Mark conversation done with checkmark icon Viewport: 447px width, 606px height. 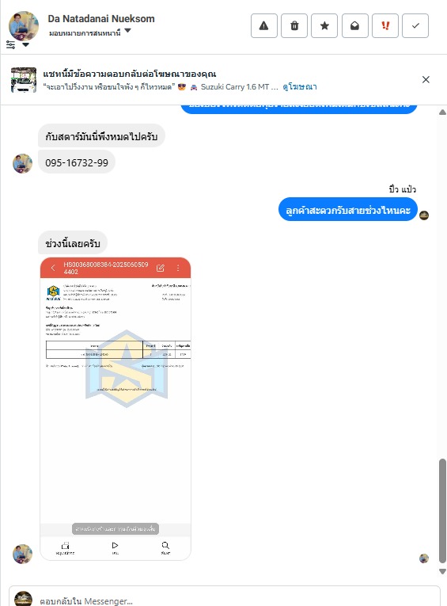click(415, 26)
